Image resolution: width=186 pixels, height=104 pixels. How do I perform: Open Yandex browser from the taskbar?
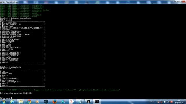tap(71, 101)
